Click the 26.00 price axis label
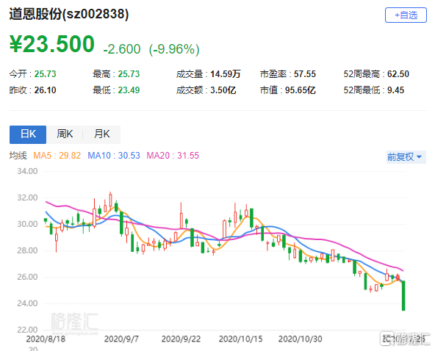 coord(27,277)
